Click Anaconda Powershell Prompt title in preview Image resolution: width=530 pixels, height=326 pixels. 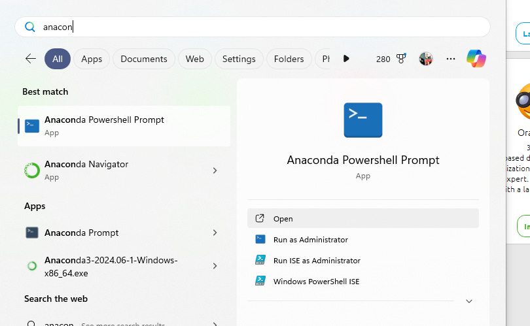(x=363, y=160)
